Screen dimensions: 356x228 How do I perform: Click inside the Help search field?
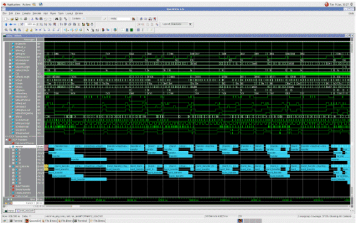click(124, 19)
